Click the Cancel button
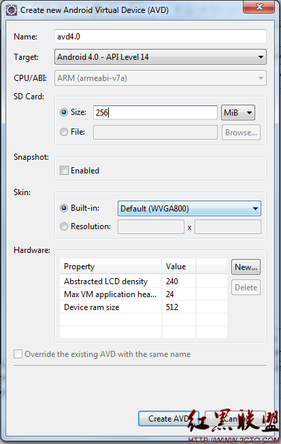This screenshot has width=281, height=444. tap(235, 419)
